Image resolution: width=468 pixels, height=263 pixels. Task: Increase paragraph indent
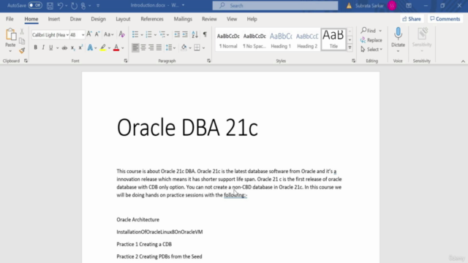pos(185,34)
